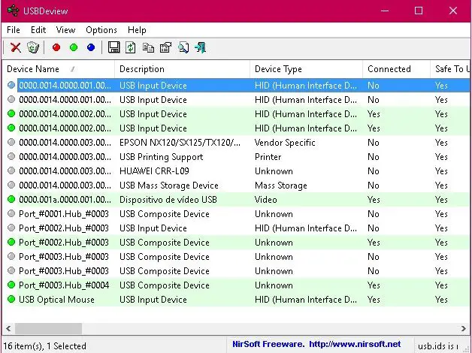472x353 pixels.
Task: Click the USBDeview title bar app icon
Action: 13,11
